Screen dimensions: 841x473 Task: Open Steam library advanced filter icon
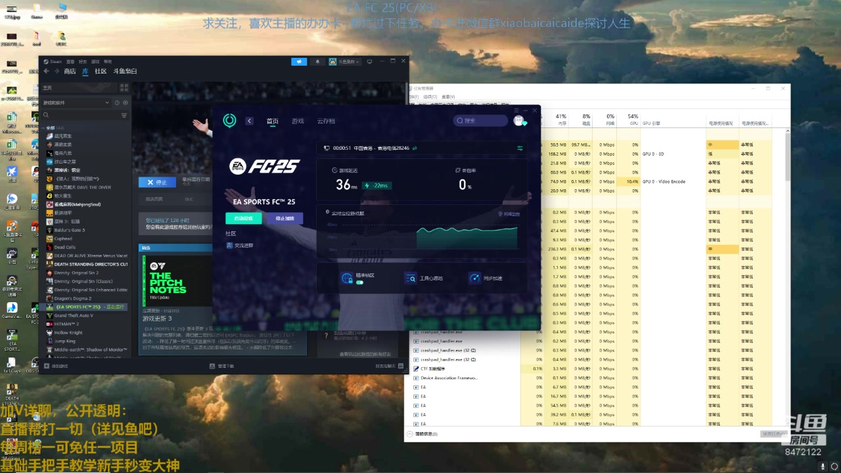(124, 115)
